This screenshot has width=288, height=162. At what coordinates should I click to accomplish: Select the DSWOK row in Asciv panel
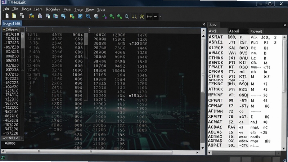pyautogui.click(x=245, y=62)
